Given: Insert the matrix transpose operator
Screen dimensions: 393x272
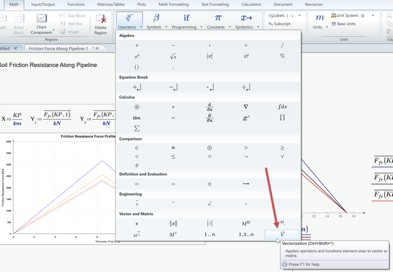Looking at the screenshot, I should point(173,234).
